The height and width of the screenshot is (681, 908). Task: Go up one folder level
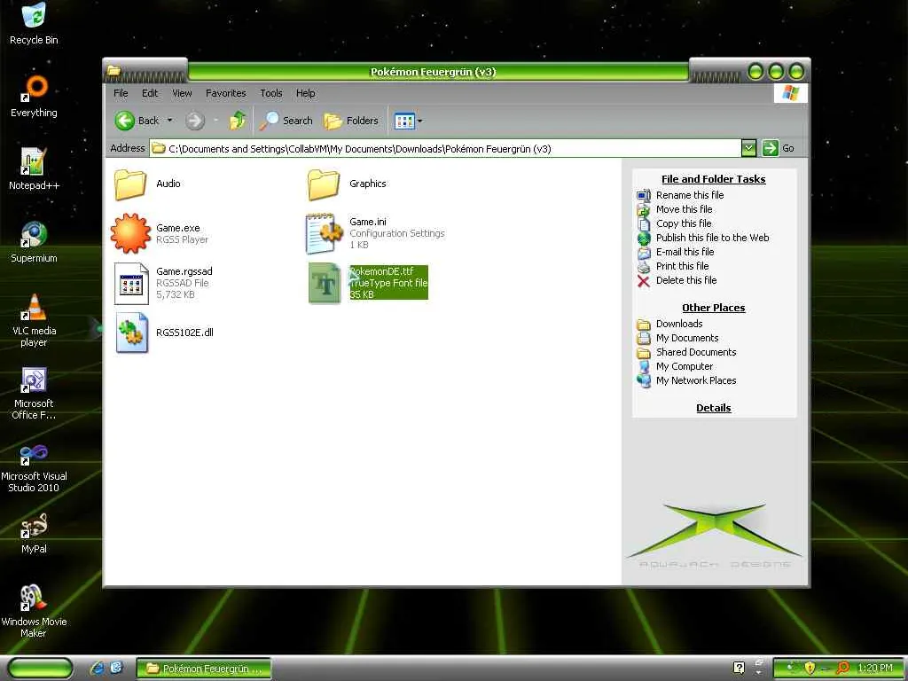[238, 121]
